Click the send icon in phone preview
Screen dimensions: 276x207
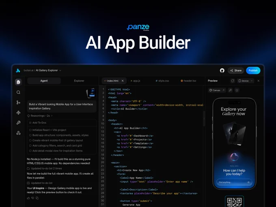click(x=248, y=182)
